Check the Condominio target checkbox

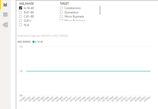61,8
